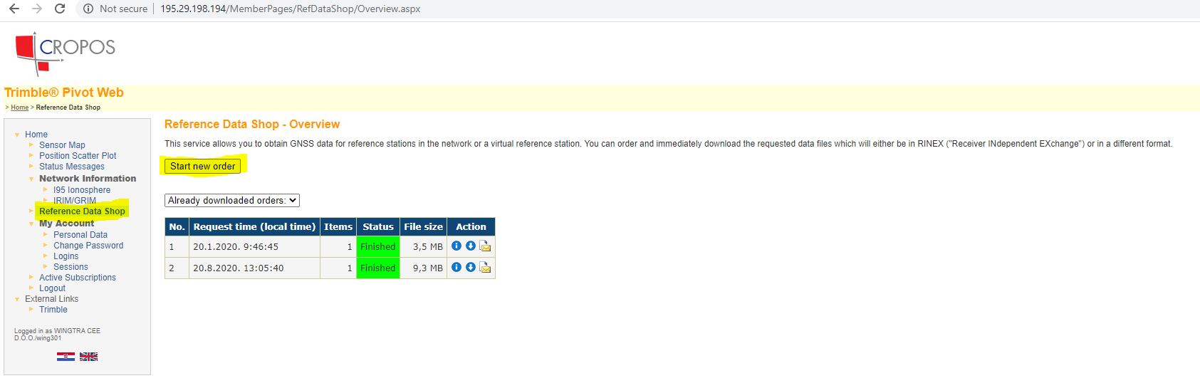
Task: Switch language with the UK flag
Action: [88, 357]
